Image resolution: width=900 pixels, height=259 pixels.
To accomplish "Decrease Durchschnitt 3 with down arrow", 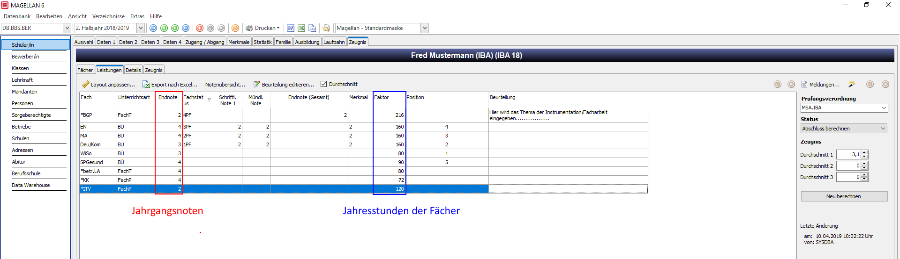I will click(865, 179).
